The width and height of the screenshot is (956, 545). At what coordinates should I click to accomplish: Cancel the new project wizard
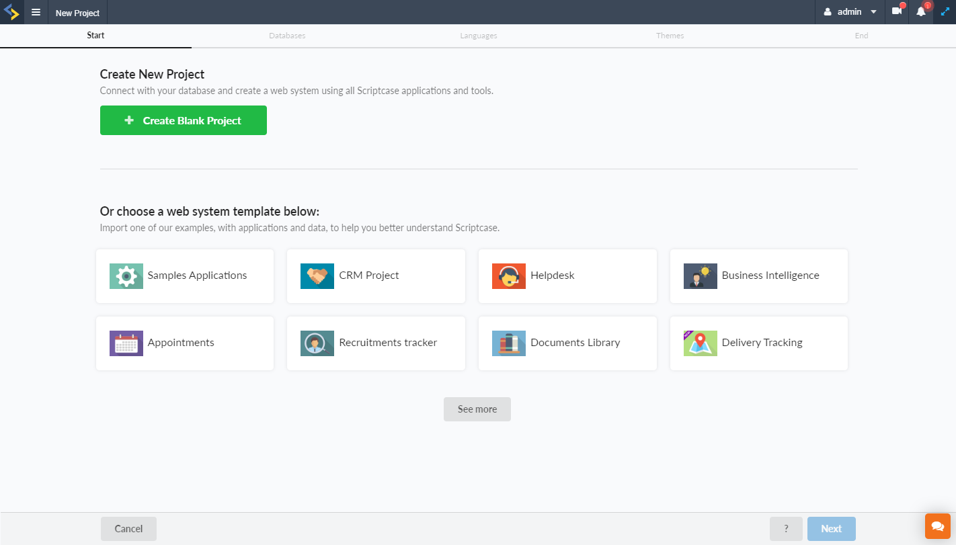pyautogui.click(x=128, y=529)
